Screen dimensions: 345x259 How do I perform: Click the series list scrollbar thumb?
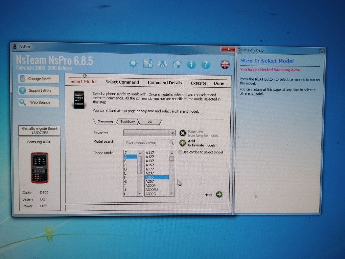point(140,165)
